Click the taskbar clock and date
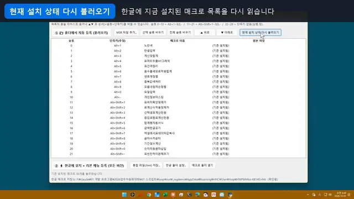 (341, 195)
